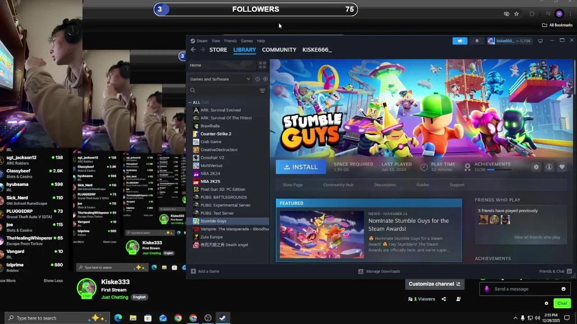Open kiske666_ account dropdown
Viewport: 577px width, 324px height.
509,41
